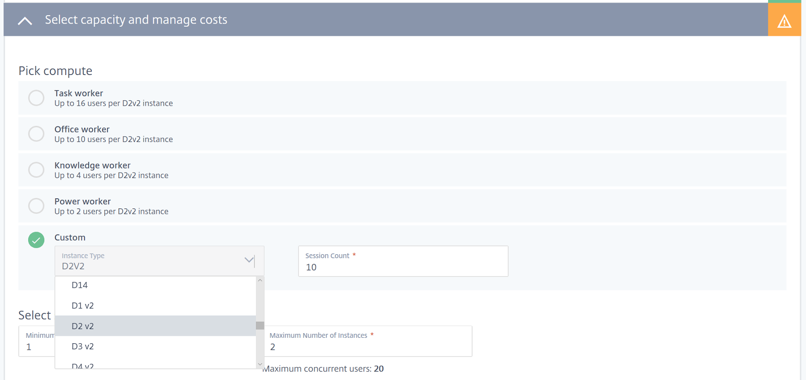The height and width of the screenshot is (380, 806).
Task: Choose the Knowledge worker compute option
Action: (x=36, y=170)
